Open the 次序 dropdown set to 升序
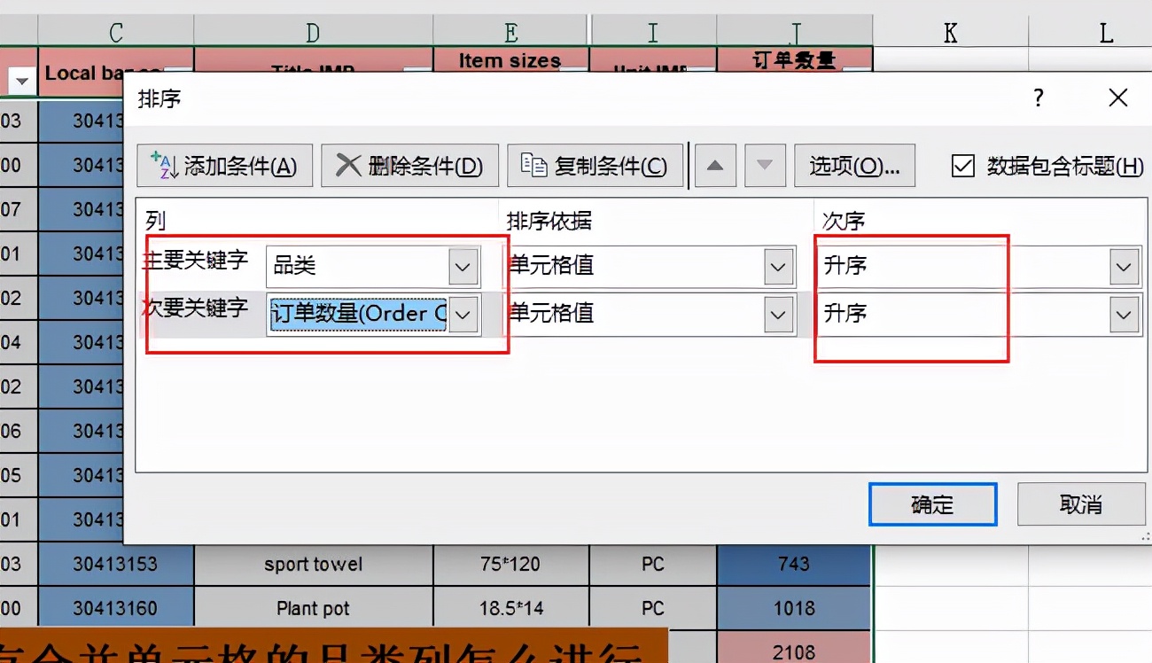Viewport: 1152px width, 663px height. tap(1124, 265)
